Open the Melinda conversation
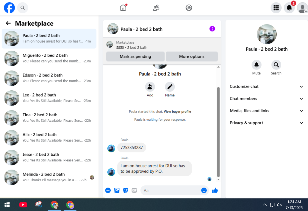The height and width of the screenshot is (211, 308). click(49, 177)
